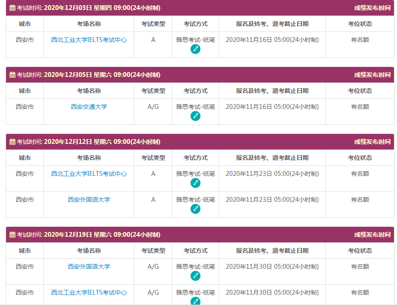
Task: Click 成绩发布时间 in December 12 header
Action: pyautogui.click(x=372, y=142)
